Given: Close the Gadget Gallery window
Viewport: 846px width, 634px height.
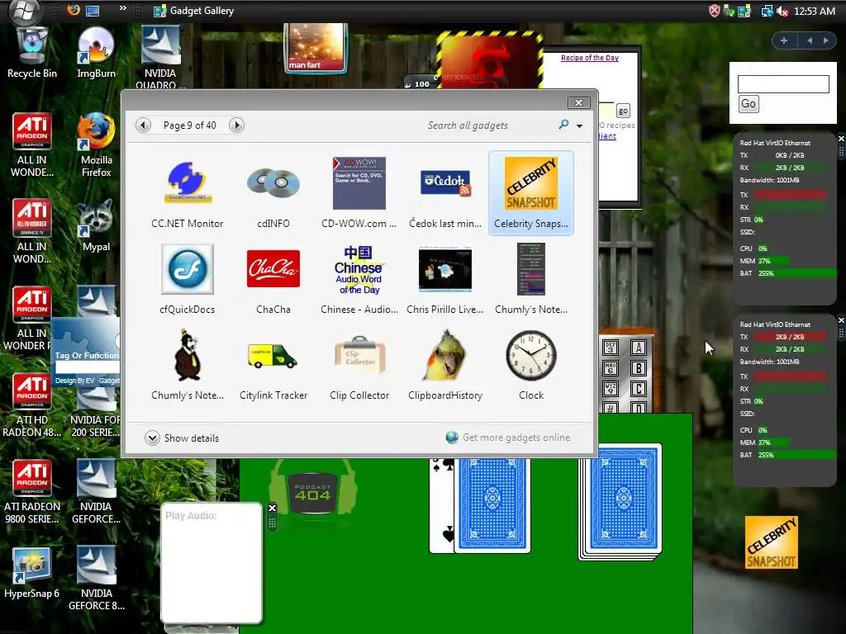Looking at the screenshot, I should coord(578,102).
